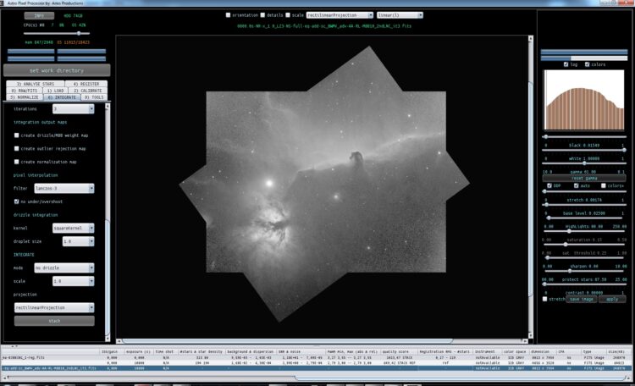Click the save image button
This screenshot has width=635, height=386.
582,299
